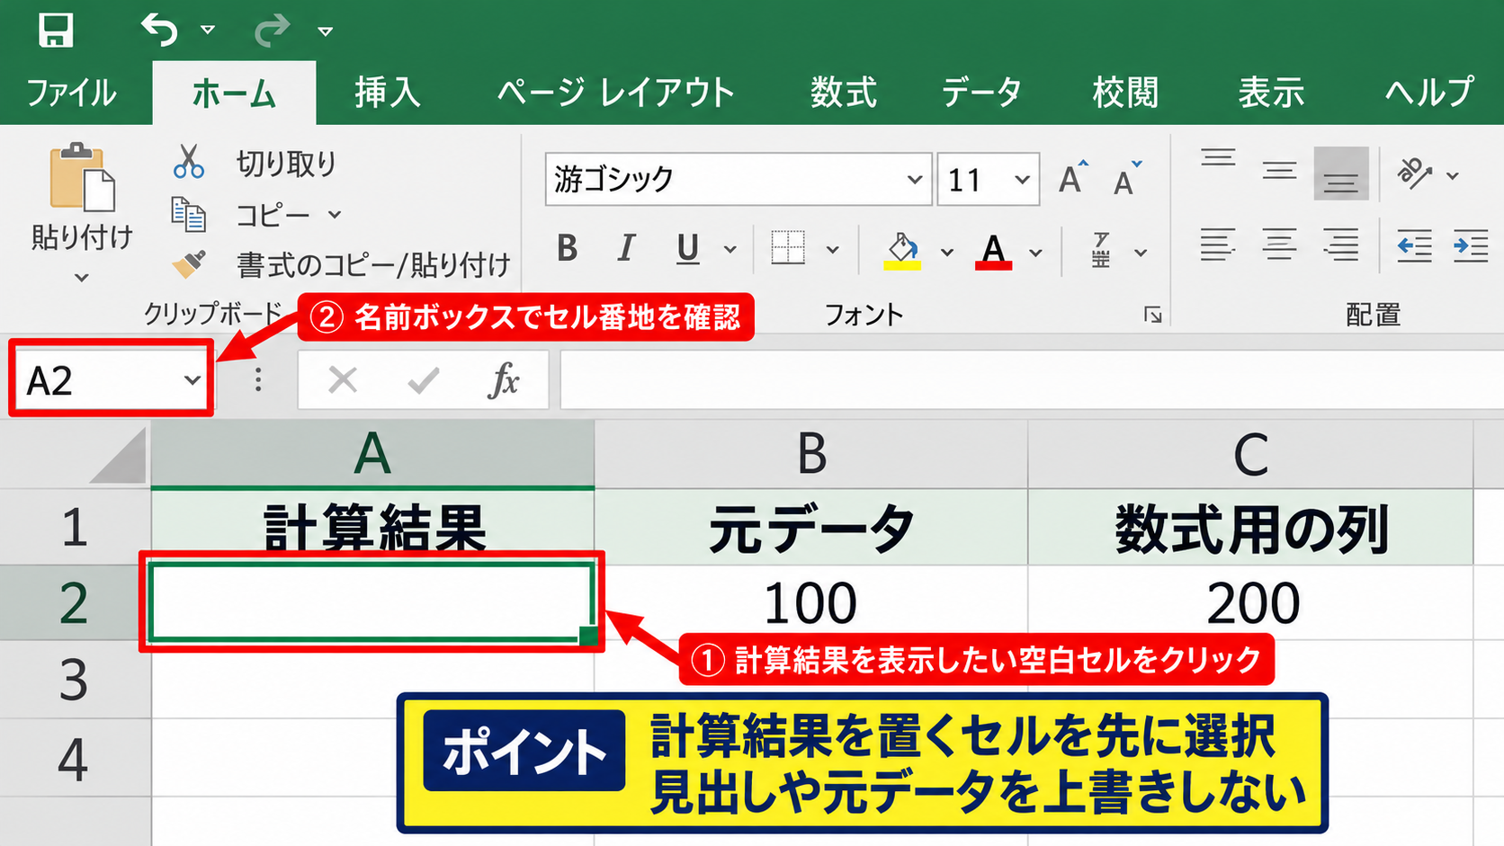Click the align right icon
This screenshot has width=1504, height=846.
tap(1340, 245)
